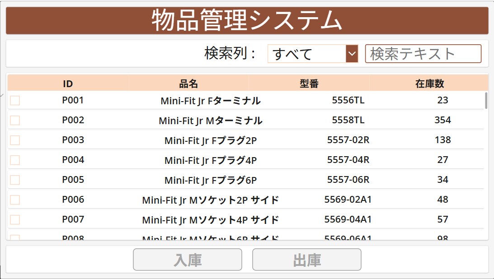Select the P007 ID cell
The height and width of the screenshot is (279, 494).
pos(73,219)
